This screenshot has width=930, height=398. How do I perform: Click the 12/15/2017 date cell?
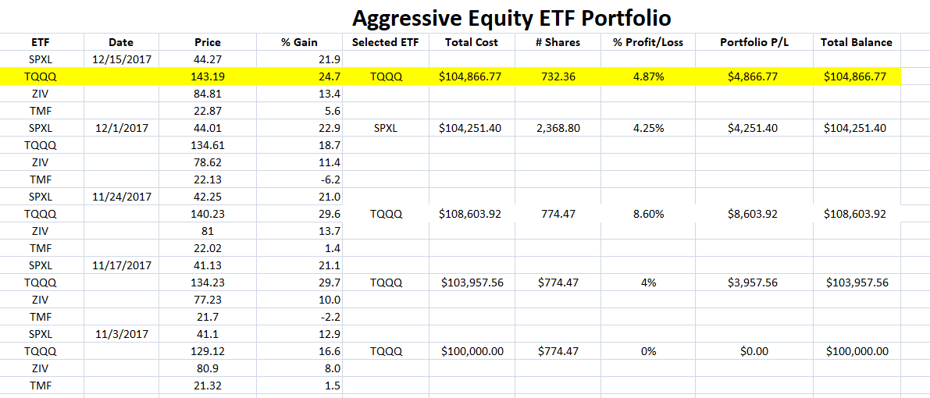(x=121, y=59)
